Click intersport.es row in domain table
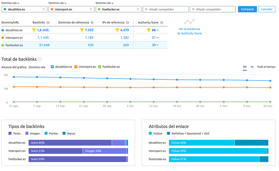This screenshot has width=279, height=171. (84, 37)
